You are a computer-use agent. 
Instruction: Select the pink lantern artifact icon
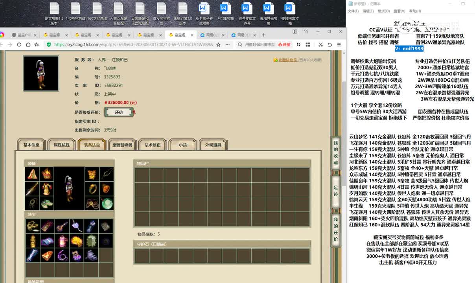pyautogui.click(x=62, y=241)
